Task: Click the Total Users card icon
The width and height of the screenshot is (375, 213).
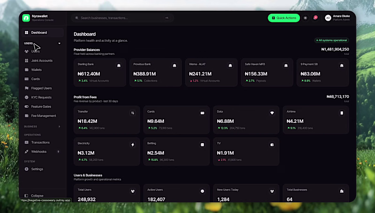Action: point(133,191)
